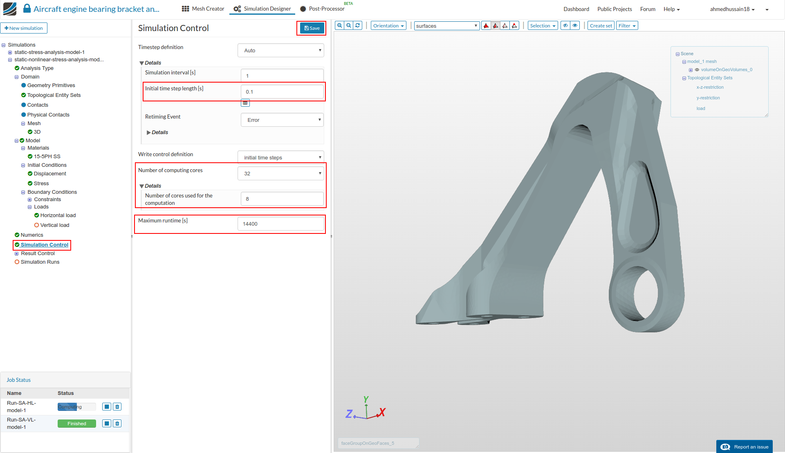Open the table editor icon below time step

click(x=245, y=103)
